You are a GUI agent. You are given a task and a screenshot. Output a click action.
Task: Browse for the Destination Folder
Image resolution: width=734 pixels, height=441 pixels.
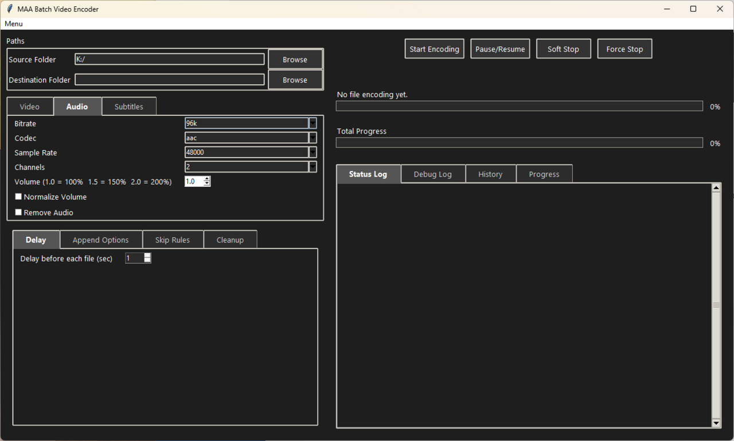coord(295,80)
